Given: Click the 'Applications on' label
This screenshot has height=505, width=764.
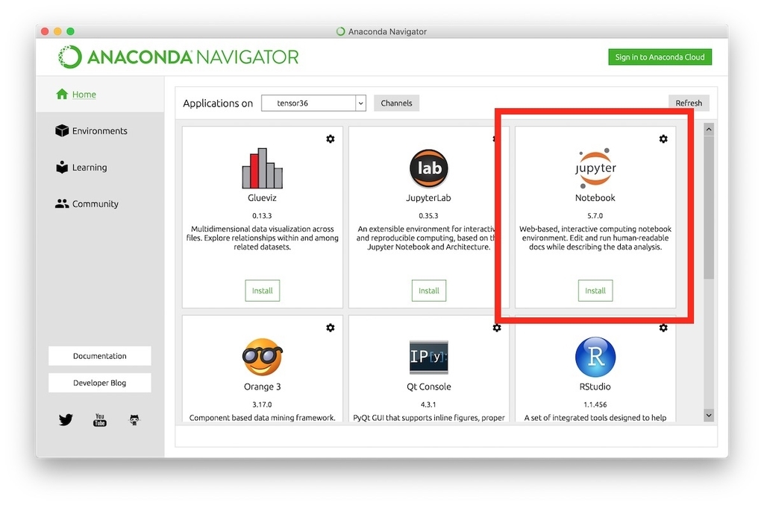Looking at the screenshot, I should tap(218, 103).
